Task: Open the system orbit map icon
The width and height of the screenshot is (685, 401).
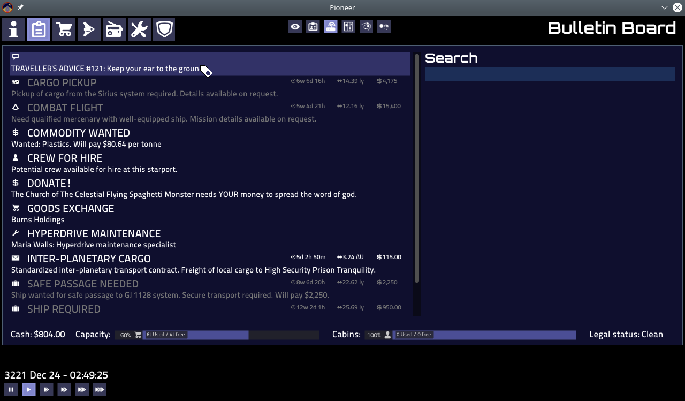Action: (x=366, y=26)
